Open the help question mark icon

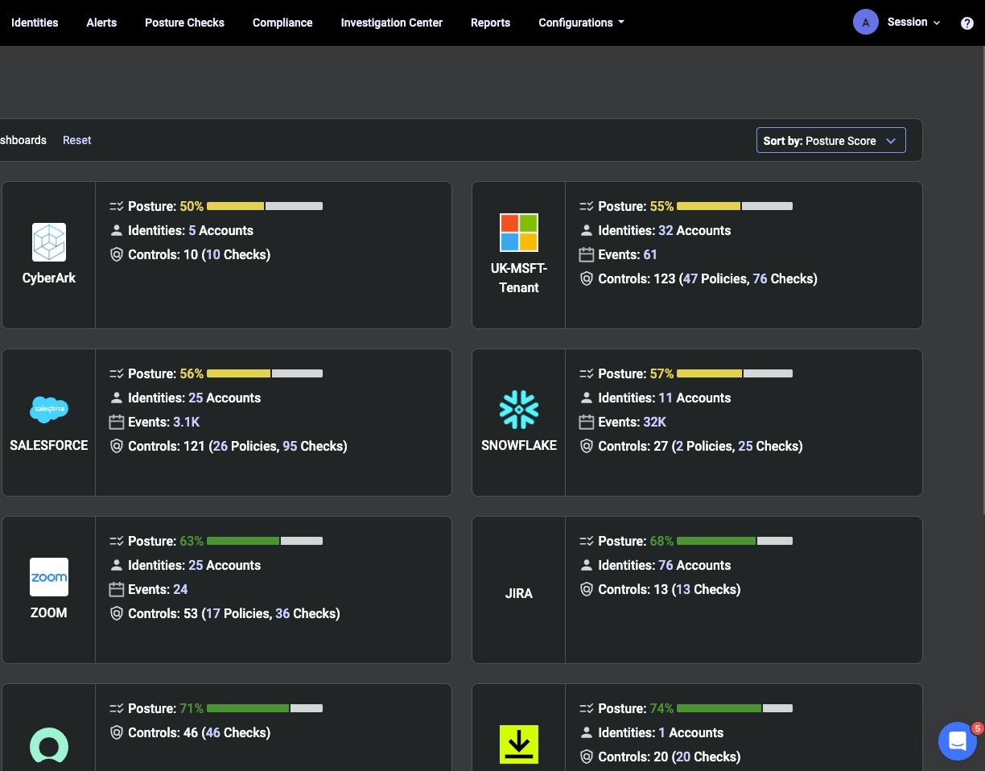pos(967,23)
